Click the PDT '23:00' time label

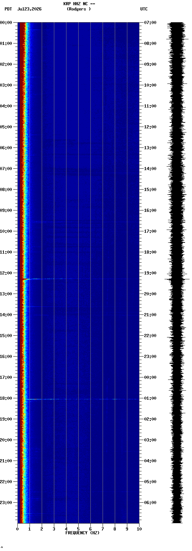point(6,503)
